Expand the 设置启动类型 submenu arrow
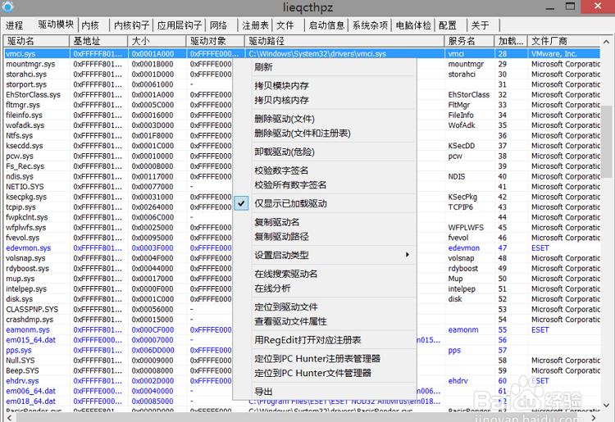The width and height of the screenshot is (615, 422). click(x=408, y=255)
